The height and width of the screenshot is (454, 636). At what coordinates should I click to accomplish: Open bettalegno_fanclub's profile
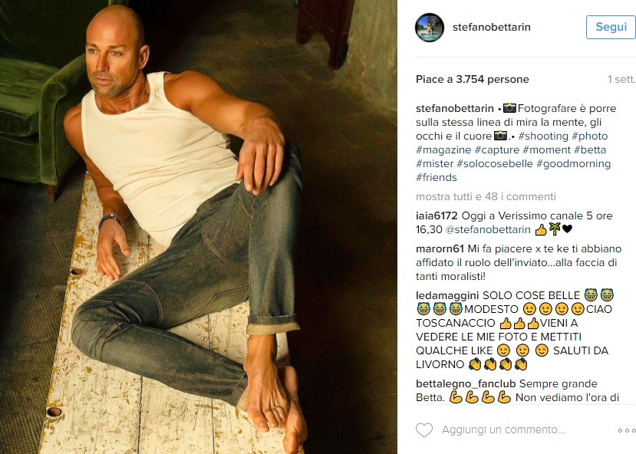pos(466,384)
